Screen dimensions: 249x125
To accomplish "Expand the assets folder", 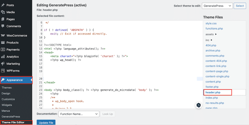I will [211, 34].
